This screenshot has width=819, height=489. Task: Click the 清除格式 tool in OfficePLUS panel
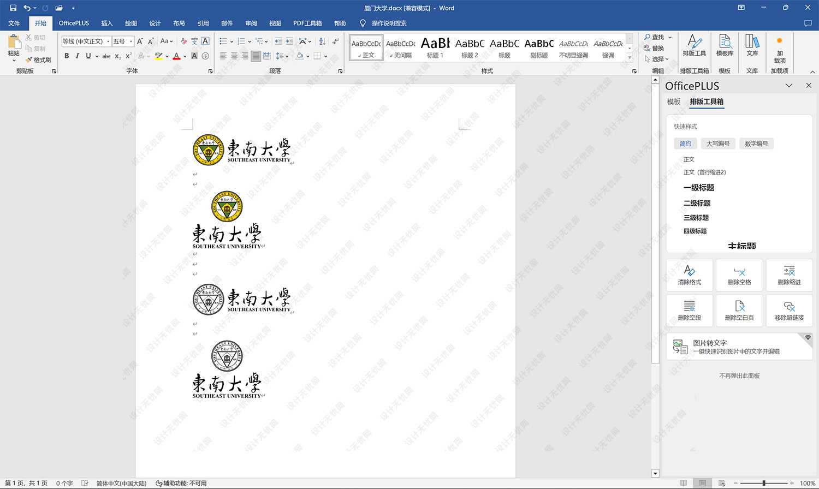[690, 275]
